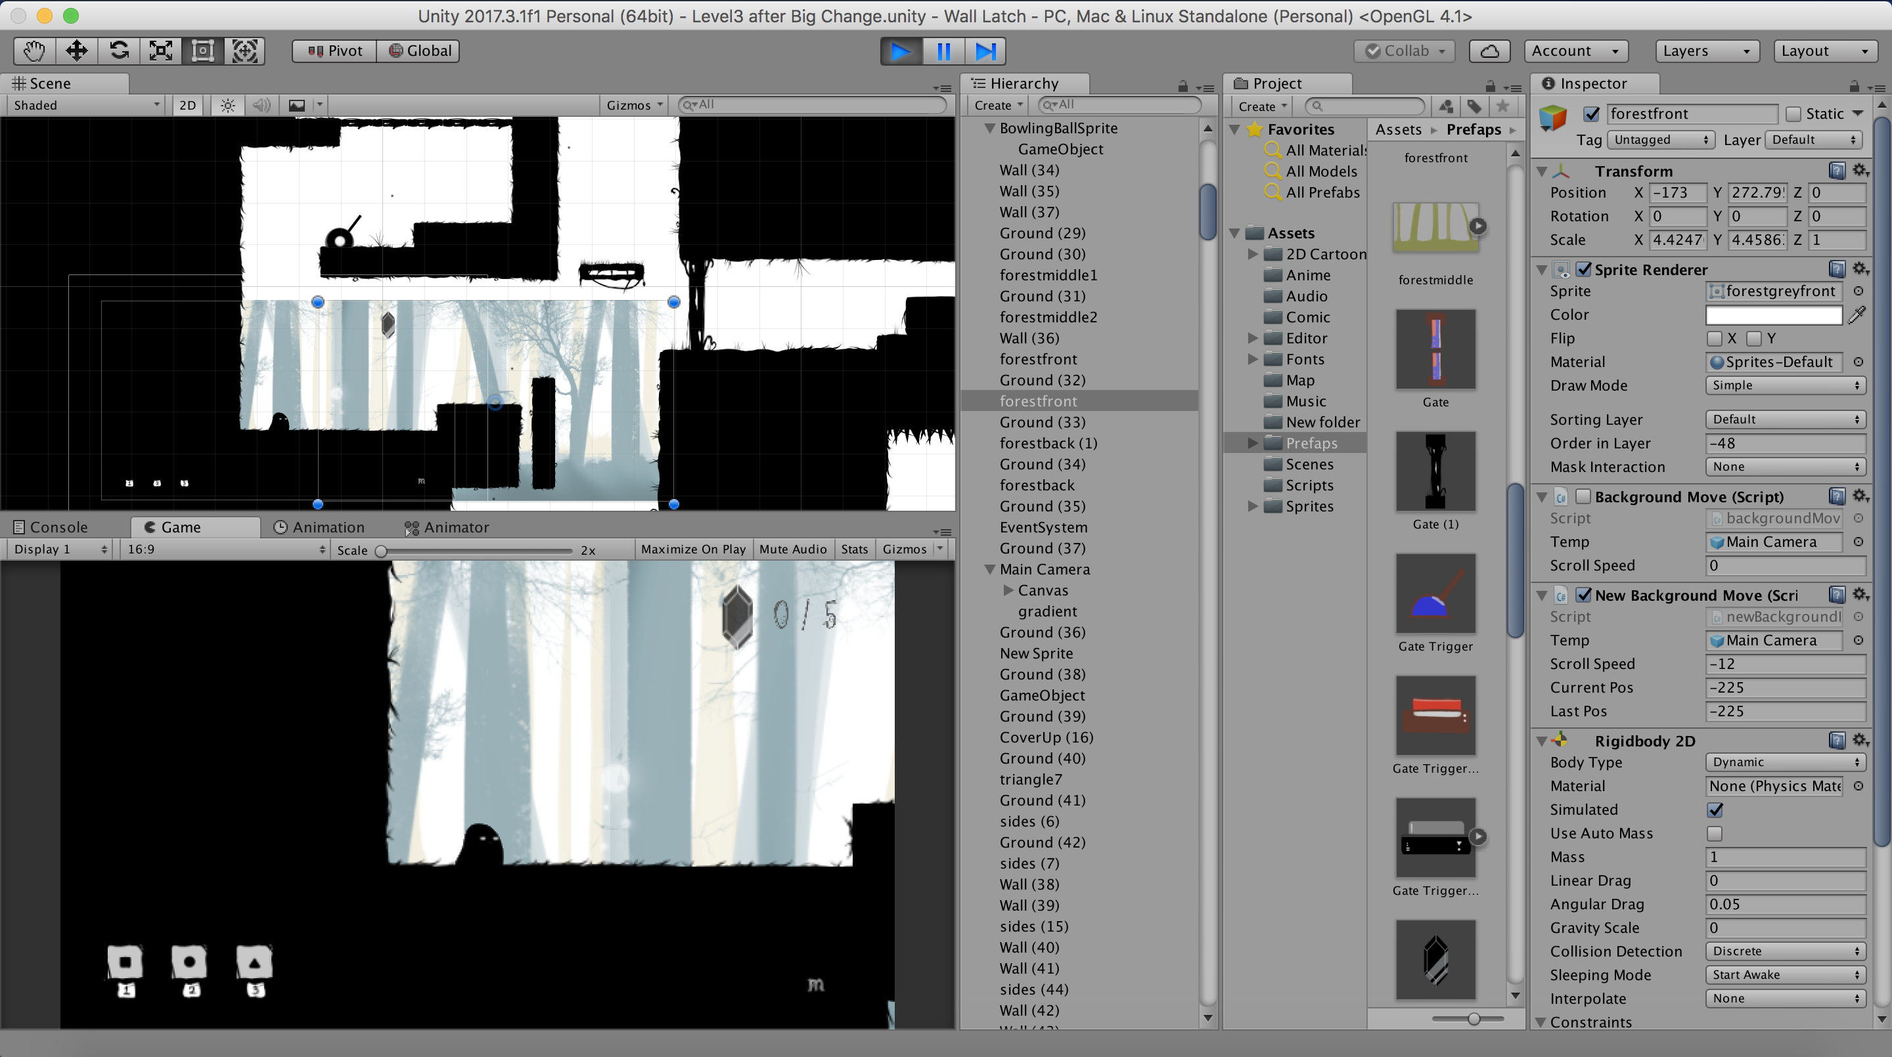Switch to the Animator tab
This screenshot has height=1057, width=1892.
point(447,527)
